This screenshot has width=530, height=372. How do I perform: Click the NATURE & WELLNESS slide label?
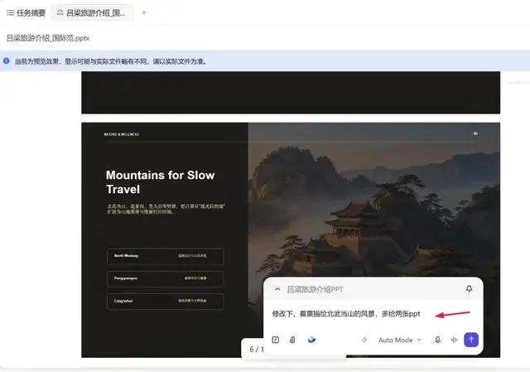(121, 134)
